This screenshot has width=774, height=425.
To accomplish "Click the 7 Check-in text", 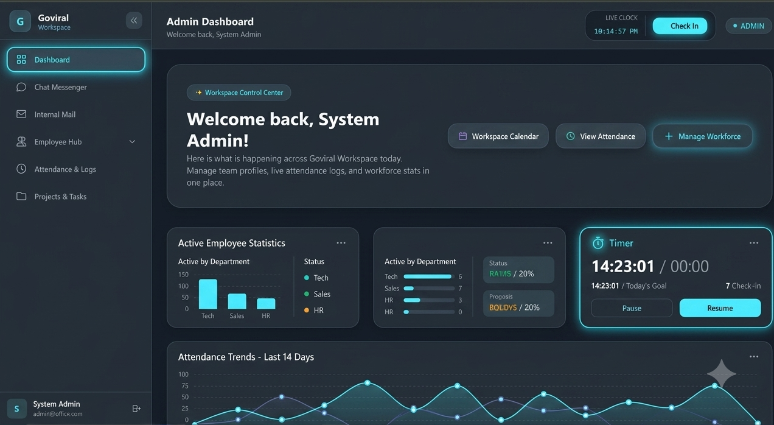I will coord(743,286).
